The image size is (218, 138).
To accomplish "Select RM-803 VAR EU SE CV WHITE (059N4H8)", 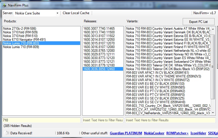I will click(x=168, y=102).
